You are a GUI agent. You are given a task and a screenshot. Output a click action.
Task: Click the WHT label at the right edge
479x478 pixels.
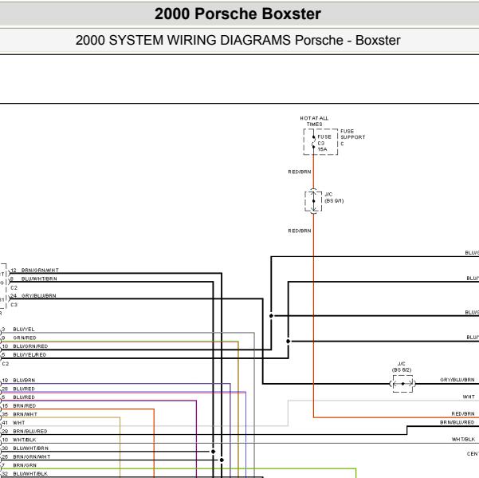click(469, 397)
